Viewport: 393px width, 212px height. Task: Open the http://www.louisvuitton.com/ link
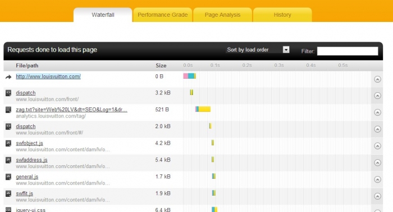click(x=48, y=76)
